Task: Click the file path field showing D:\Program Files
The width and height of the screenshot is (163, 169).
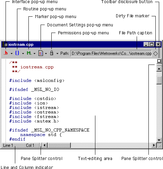Action: pos(111,53)
